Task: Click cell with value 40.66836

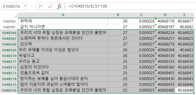Action: pos(184,62)
